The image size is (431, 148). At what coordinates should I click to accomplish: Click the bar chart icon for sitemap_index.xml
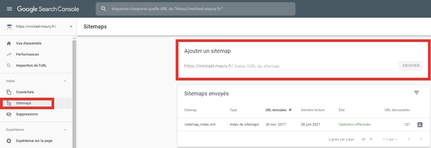420,125
